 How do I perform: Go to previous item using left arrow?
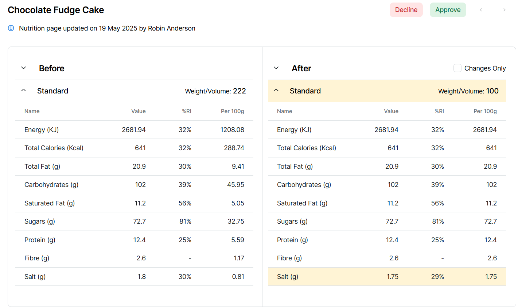point(481,10)
